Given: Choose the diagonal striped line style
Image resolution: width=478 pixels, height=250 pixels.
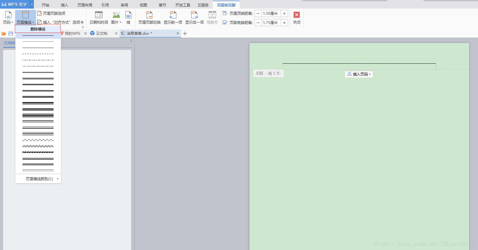Looking at the screenshot, I should [38, 152].
